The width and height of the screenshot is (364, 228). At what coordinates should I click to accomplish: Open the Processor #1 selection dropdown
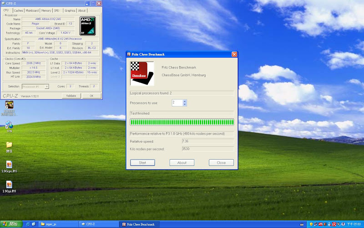(35, 87)
